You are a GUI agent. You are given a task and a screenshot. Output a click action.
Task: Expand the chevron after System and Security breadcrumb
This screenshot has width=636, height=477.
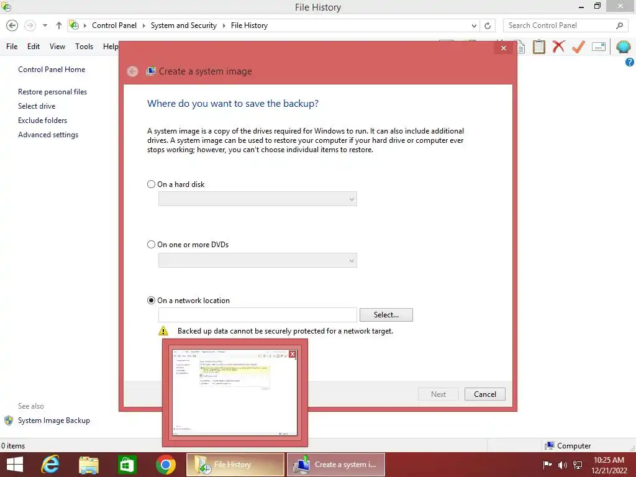point(224,25)
